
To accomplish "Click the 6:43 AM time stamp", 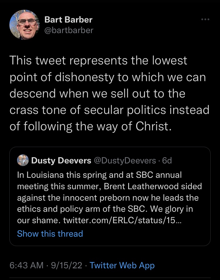I will tap(27, 265).
